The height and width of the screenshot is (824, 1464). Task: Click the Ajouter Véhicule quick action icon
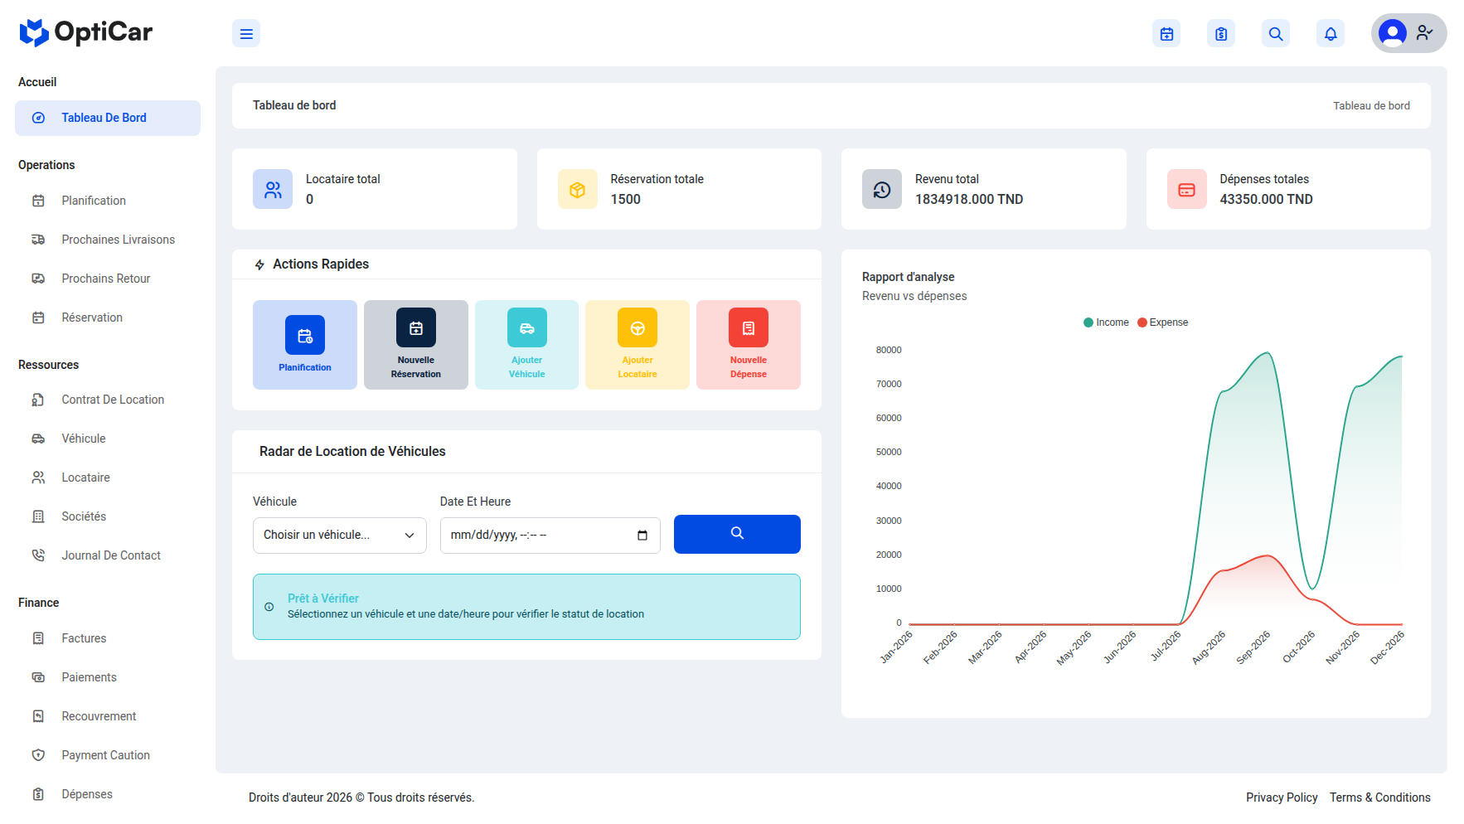coord(527,327)
